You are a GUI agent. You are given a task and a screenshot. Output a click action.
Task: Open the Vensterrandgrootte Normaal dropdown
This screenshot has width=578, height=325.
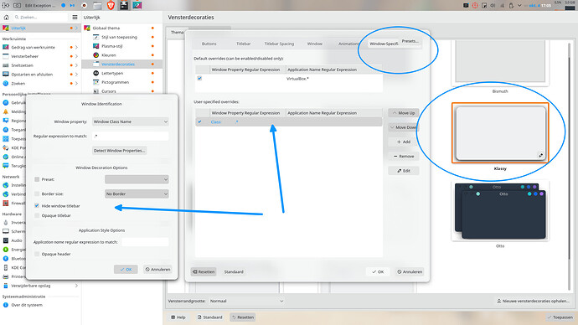(x=246, y=301)
